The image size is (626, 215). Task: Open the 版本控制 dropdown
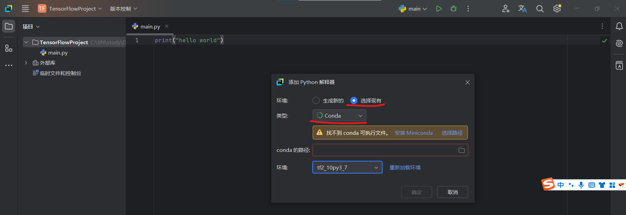pyautogui.click(x=124, y=9)
